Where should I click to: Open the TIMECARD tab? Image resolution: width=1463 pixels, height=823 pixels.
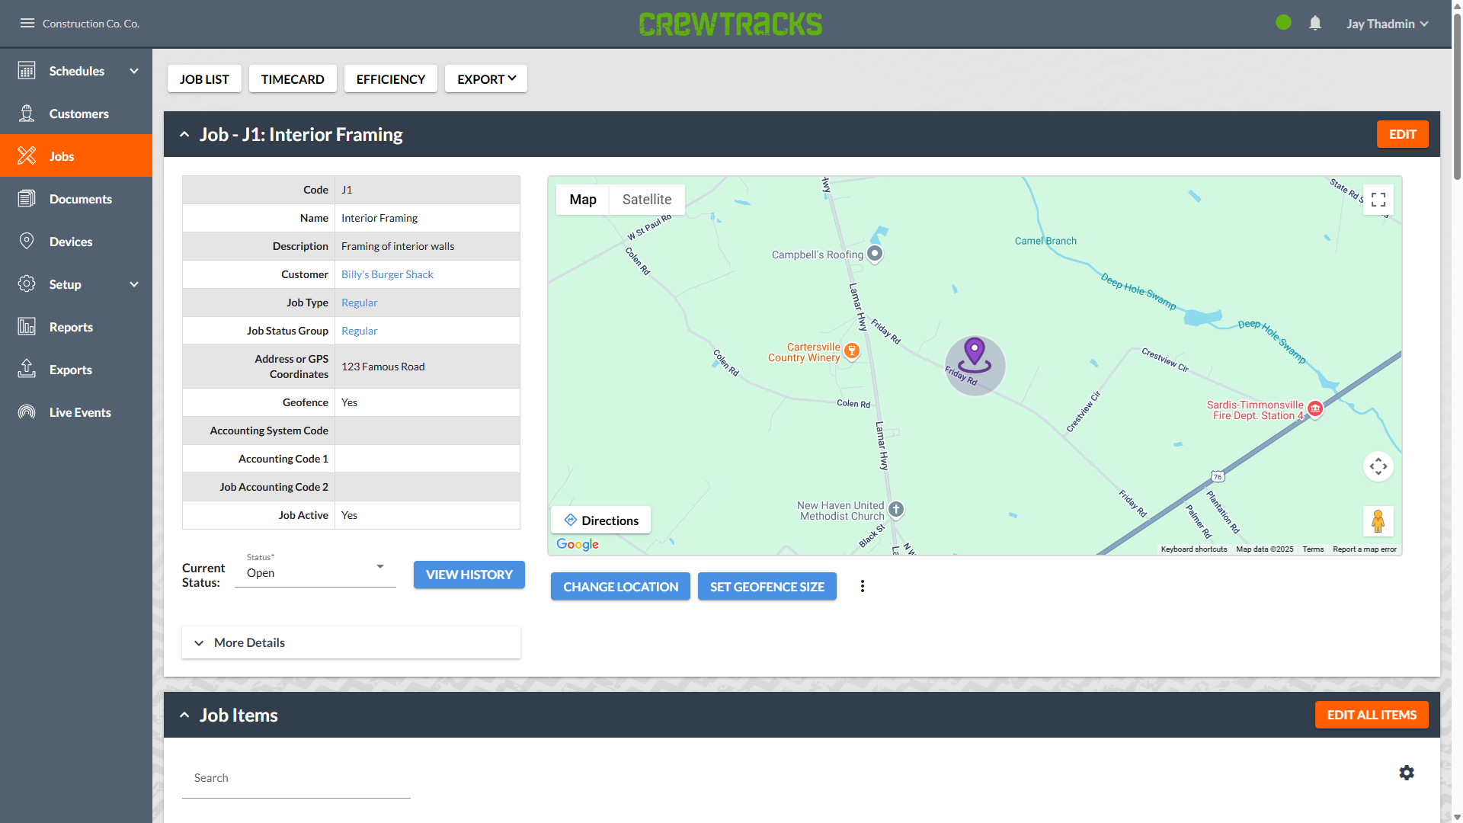[x=293, y=78]
